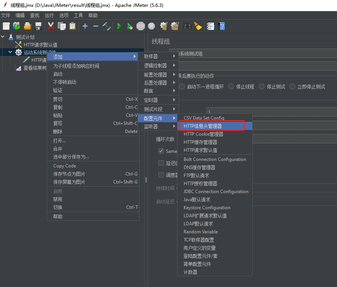This screenshot has width=337, height=287.
Task: Click the binoculars Search icon
Action: 187,26
